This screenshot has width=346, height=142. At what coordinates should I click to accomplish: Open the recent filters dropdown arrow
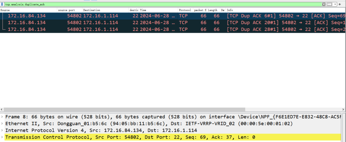(335, 4)
